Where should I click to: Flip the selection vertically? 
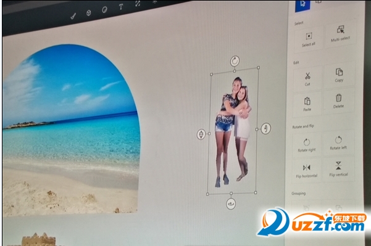pos(338,169)
